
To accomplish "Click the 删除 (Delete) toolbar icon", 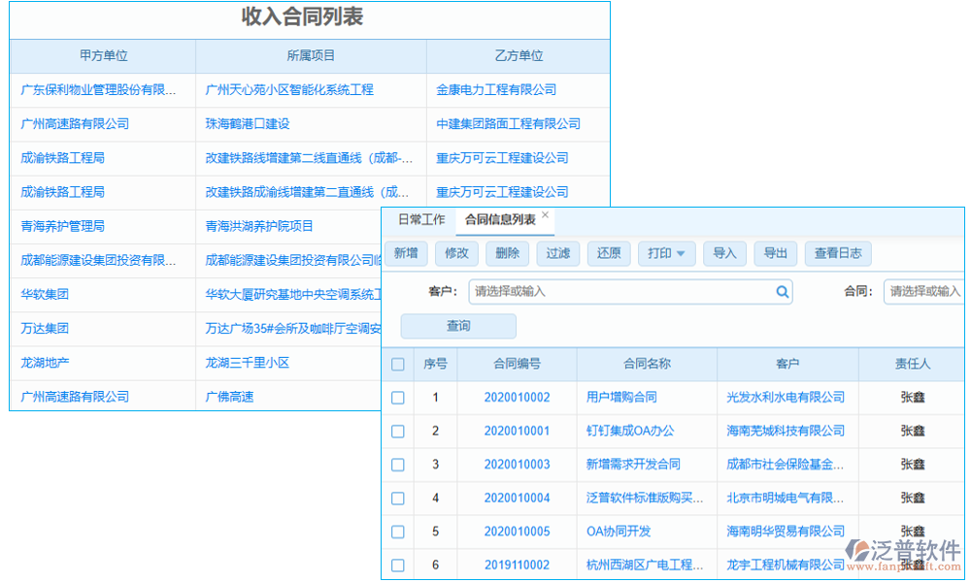I will pos(507,253).
